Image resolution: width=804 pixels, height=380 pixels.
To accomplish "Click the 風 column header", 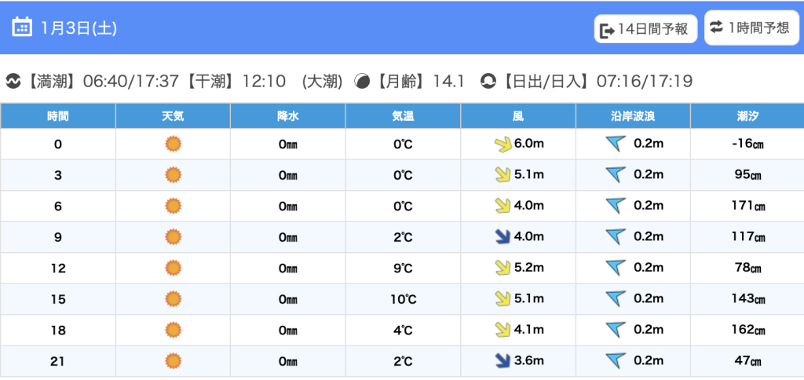I will (x=518, y=116).
